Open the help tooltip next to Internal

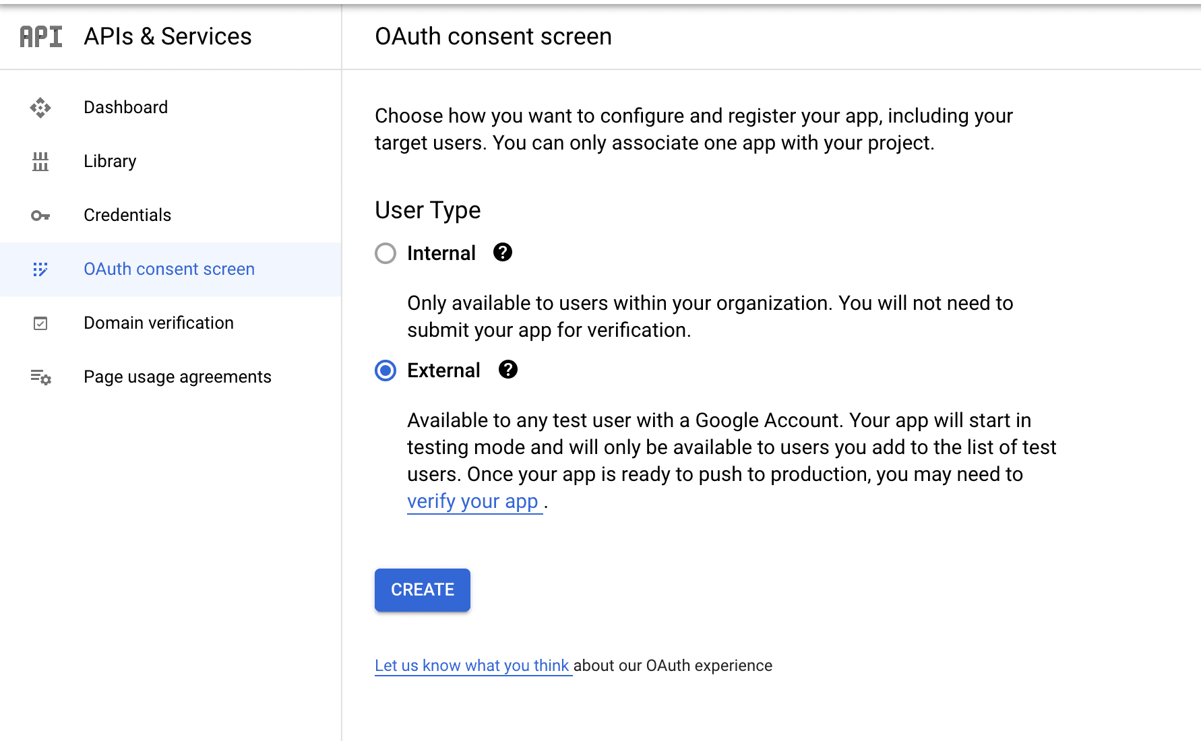(503, 252)
